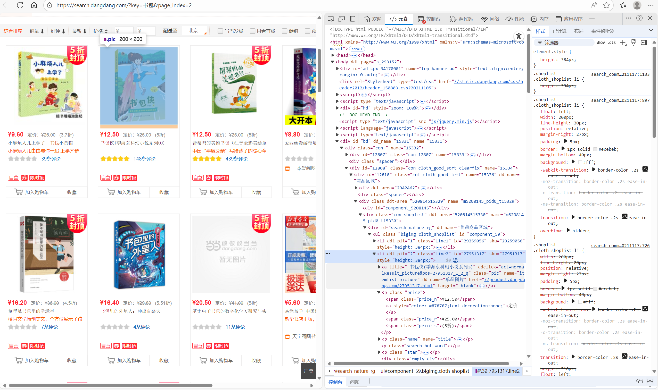Check the 当当发货 checkbox
Viewport: 658px width, 390px height.
[220, 31]
